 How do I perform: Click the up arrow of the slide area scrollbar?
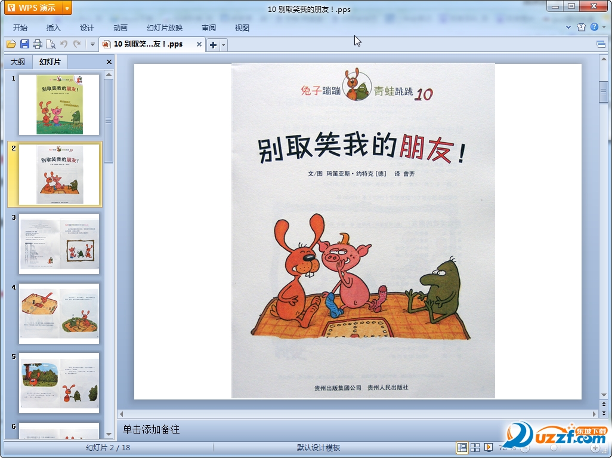tap(604, 59)
